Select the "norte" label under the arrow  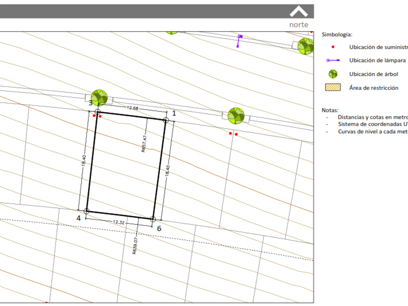pyautogui.click(x=299, y=25)
